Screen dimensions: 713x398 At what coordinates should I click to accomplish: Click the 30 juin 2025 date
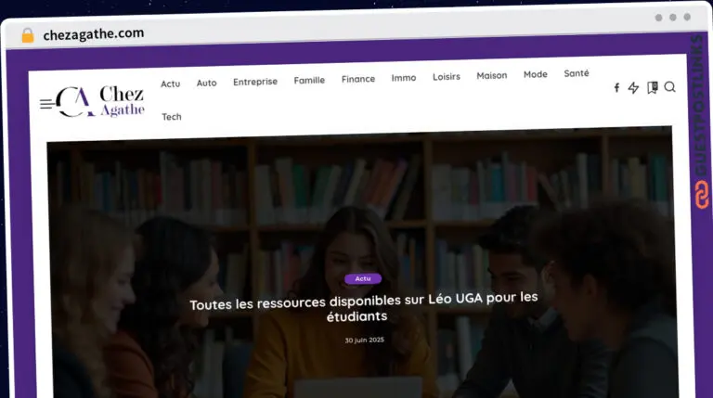pos(364,340)
